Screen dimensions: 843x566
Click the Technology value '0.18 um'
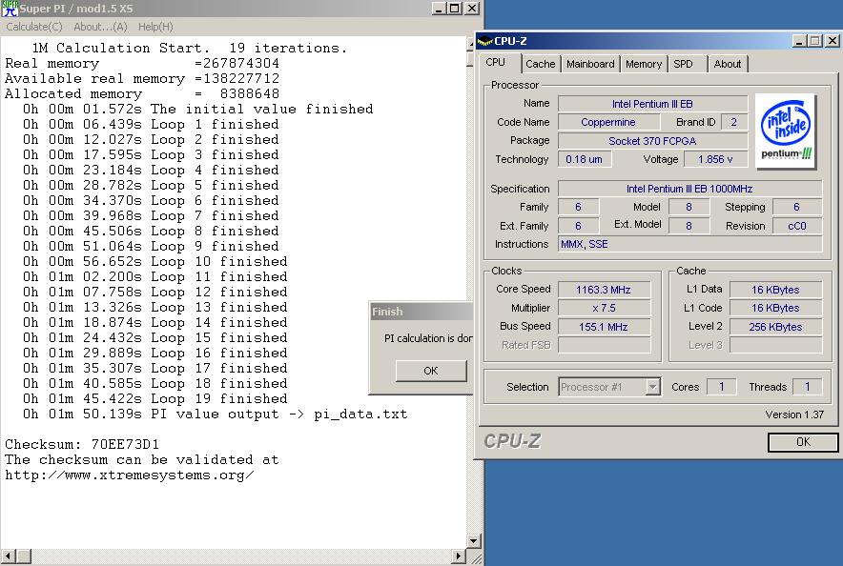[584, 159]
